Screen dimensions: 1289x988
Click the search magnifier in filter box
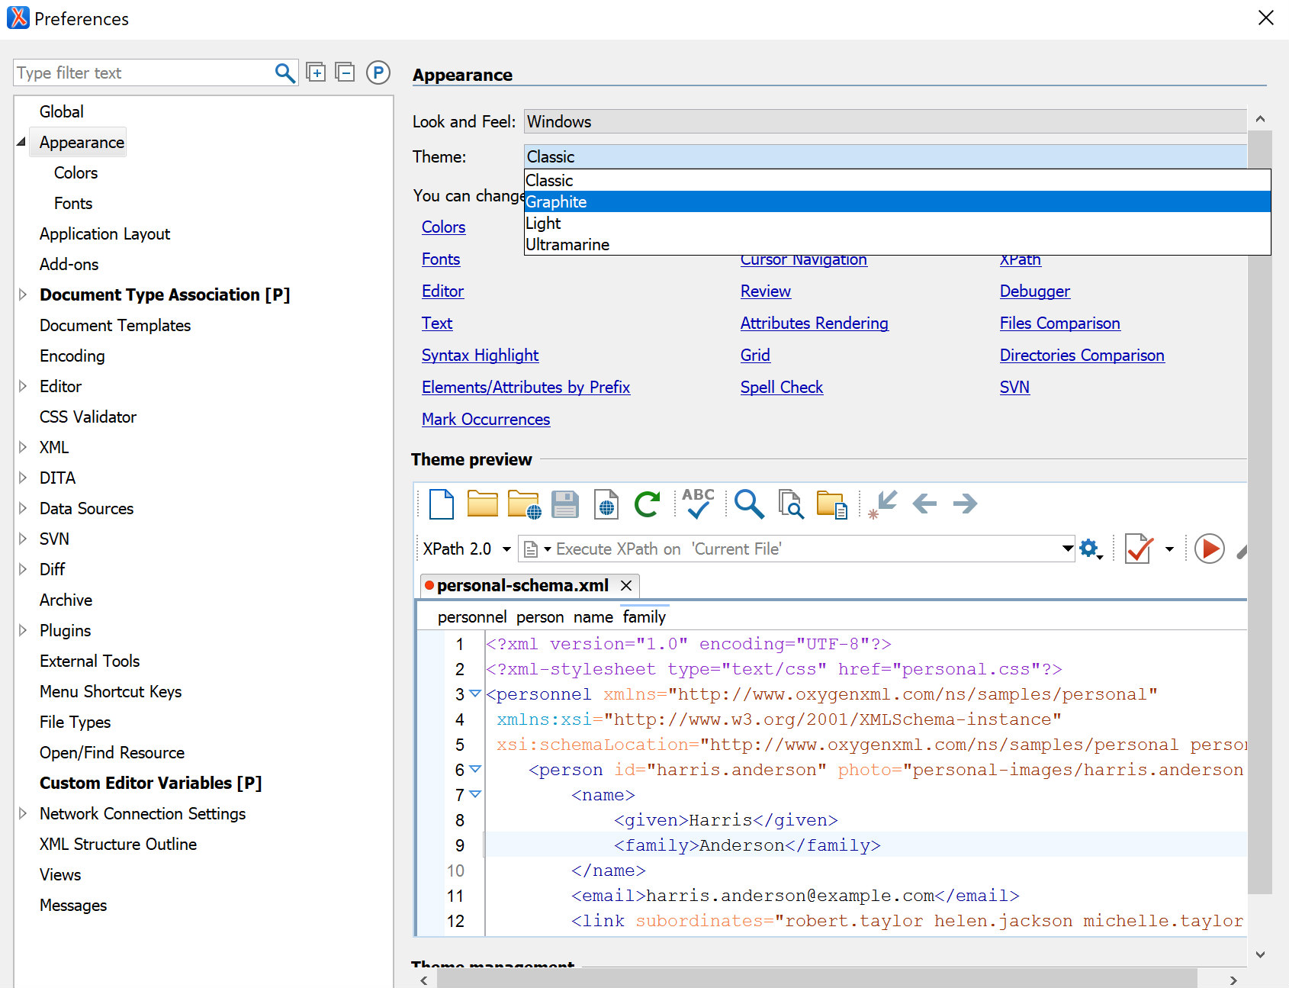(x=284, y=72)
